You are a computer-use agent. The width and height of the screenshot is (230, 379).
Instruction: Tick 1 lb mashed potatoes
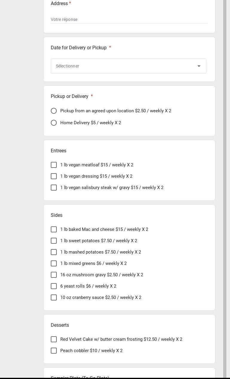point(54,252)
